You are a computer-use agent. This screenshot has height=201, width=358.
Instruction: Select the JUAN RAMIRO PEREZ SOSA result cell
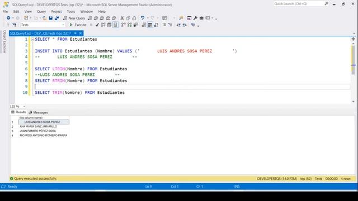point(44,131)
